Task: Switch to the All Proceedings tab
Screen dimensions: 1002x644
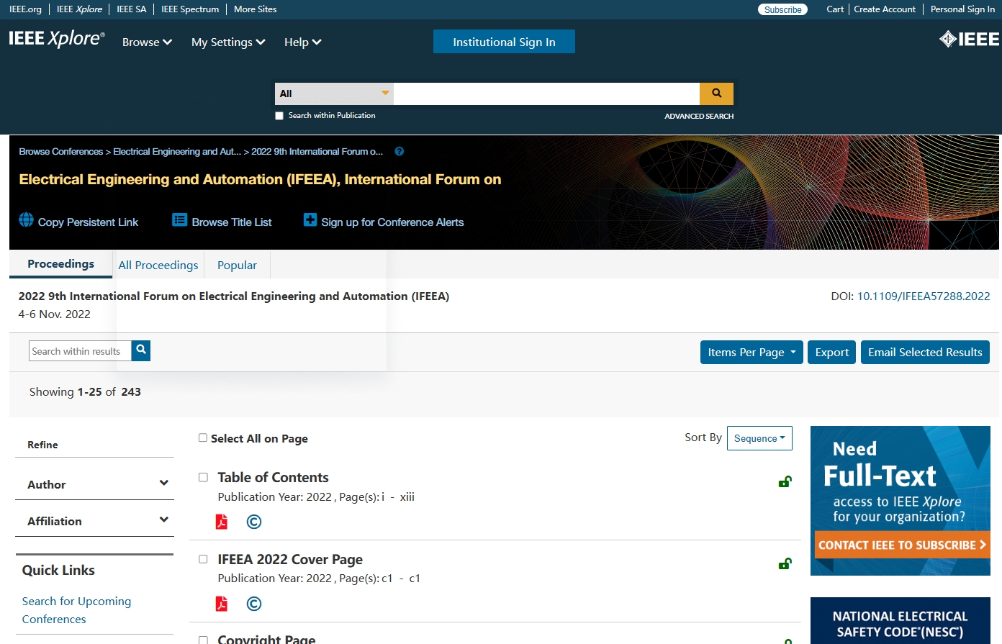Action: click(158, 265)
